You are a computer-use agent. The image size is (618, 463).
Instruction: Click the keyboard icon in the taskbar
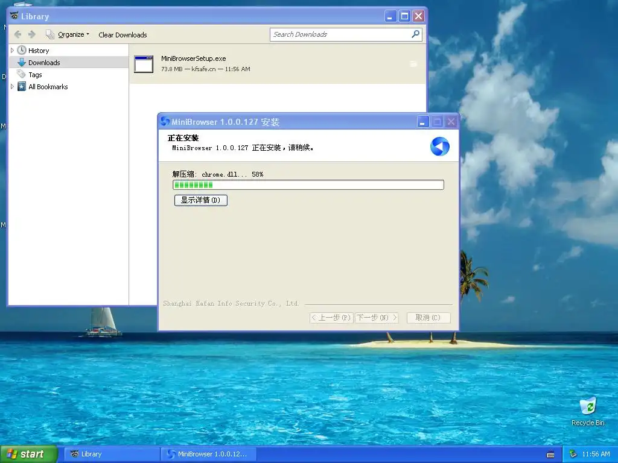[x=550, y=455]
